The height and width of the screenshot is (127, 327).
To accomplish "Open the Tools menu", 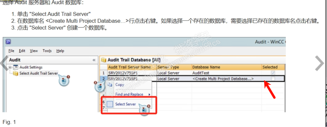I will (47, 51).
